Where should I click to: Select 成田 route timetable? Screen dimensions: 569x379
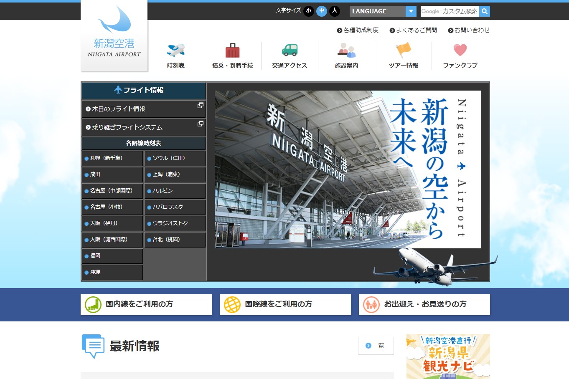(112, 174)
